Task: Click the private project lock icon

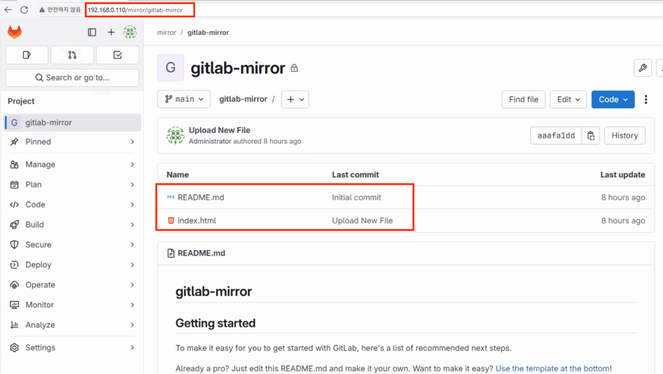Action: tap(295, 68)
